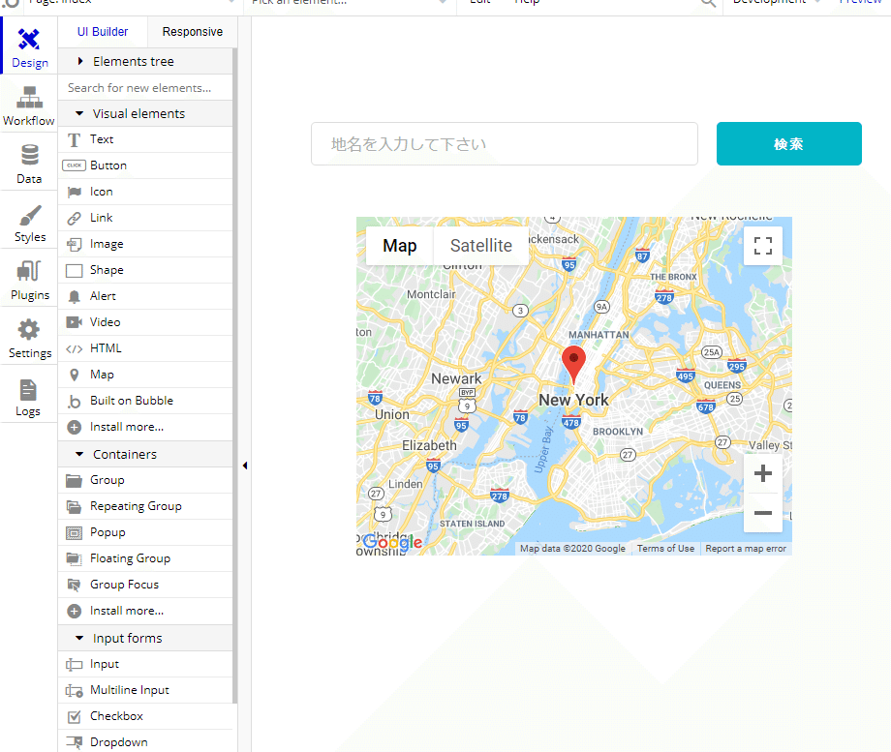Open the Design tab in sidebar
This screenshot has height=752, width=891.
click(30, 47)
